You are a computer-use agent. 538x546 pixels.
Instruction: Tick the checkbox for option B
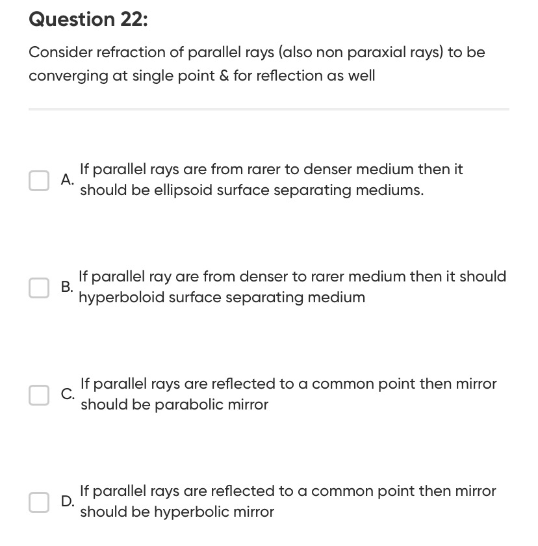39,287
